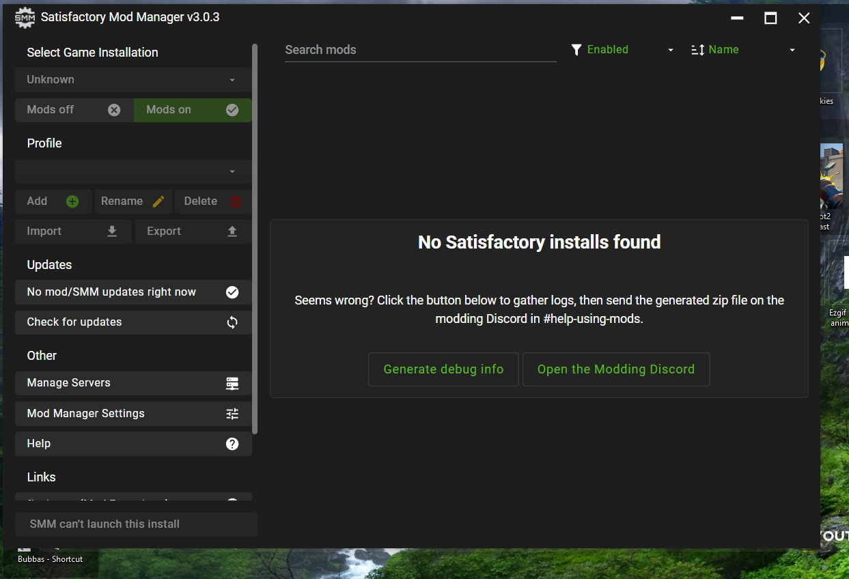The image size is (849, 579).
Task: Add a new profile
Action: click(53, 201)
